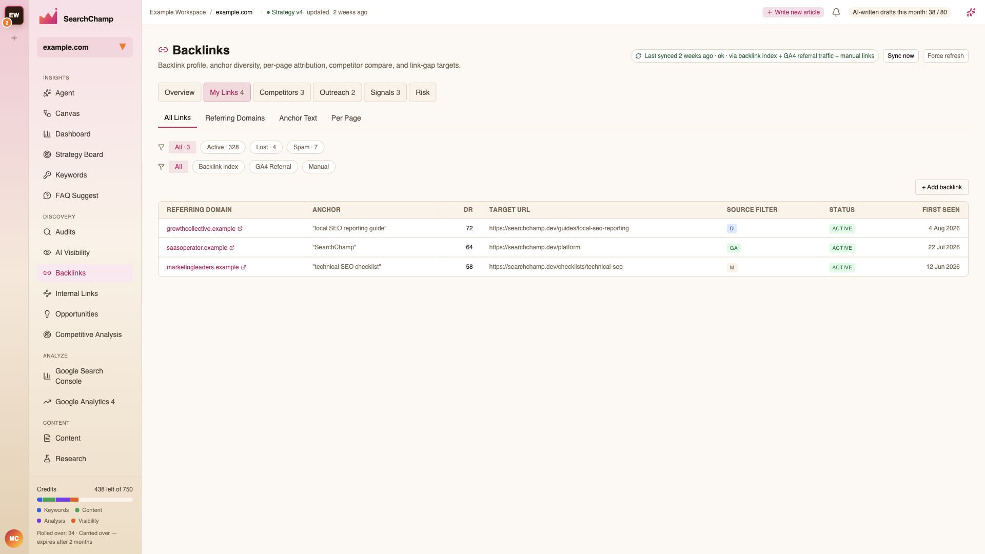The width and height of the screenshot is (985, 554).
Task: Switch to the Competitors tab
Action: coord(282,92)
